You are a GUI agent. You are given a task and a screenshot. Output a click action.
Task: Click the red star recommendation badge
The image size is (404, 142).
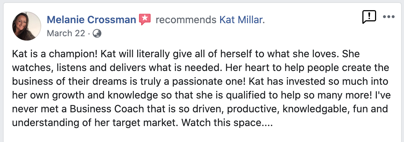click(145, 20)
